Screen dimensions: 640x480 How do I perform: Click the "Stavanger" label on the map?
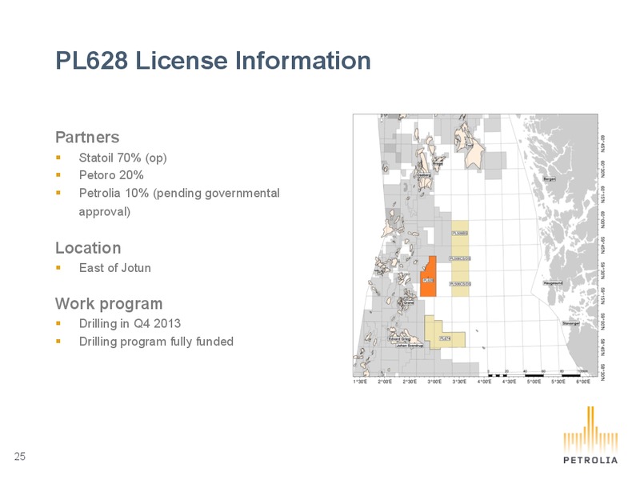tap(570, 323)
